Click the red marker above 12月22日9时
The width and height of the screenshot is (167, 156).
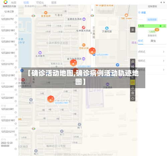[92, 51]
